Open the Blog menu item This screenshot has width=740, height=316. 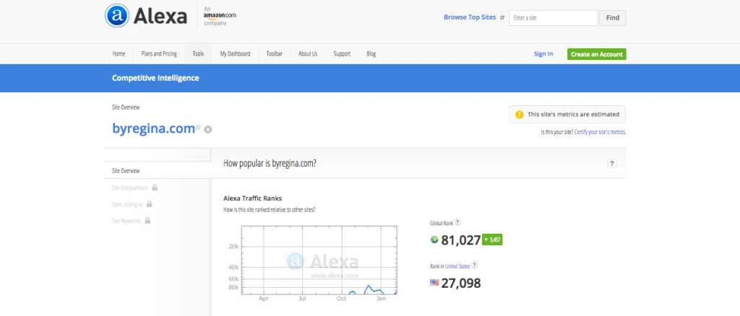coord(371,53)
